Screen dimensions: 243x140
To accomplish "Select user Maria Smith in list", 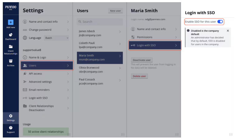I will 100,58.
